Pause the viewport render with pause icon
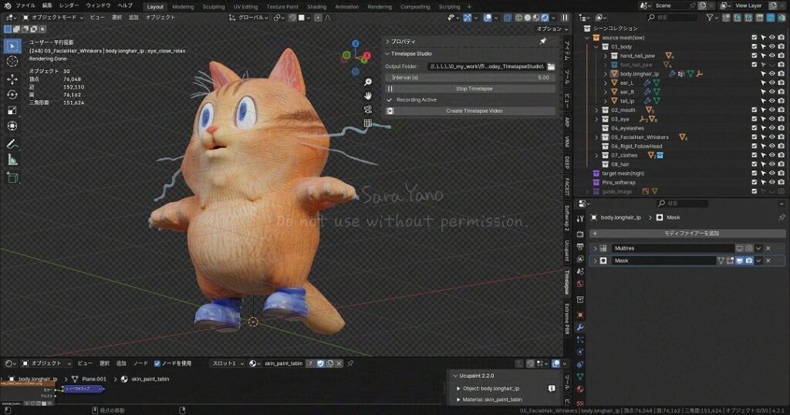The width and height of the screenshot is (790, 415). (565, 18)
